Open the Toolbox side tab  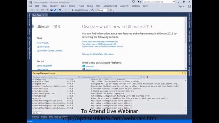[x=29, y=31]
